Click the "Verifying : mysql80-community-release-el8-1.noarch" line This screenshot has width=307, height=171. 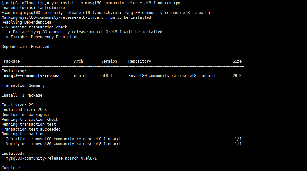click(64, 144)
